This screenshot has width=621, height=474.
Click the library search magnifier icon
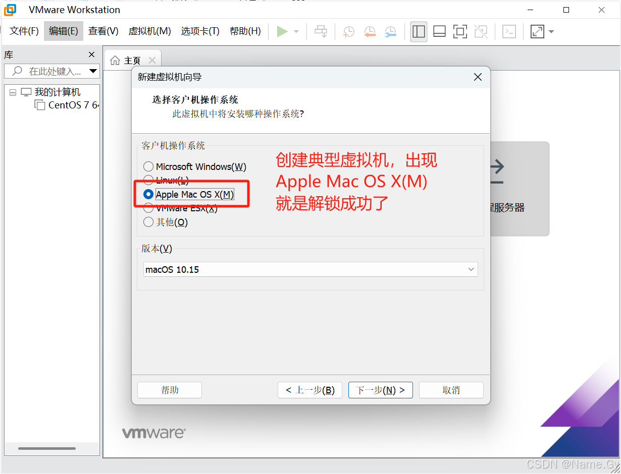pos(17,71)
